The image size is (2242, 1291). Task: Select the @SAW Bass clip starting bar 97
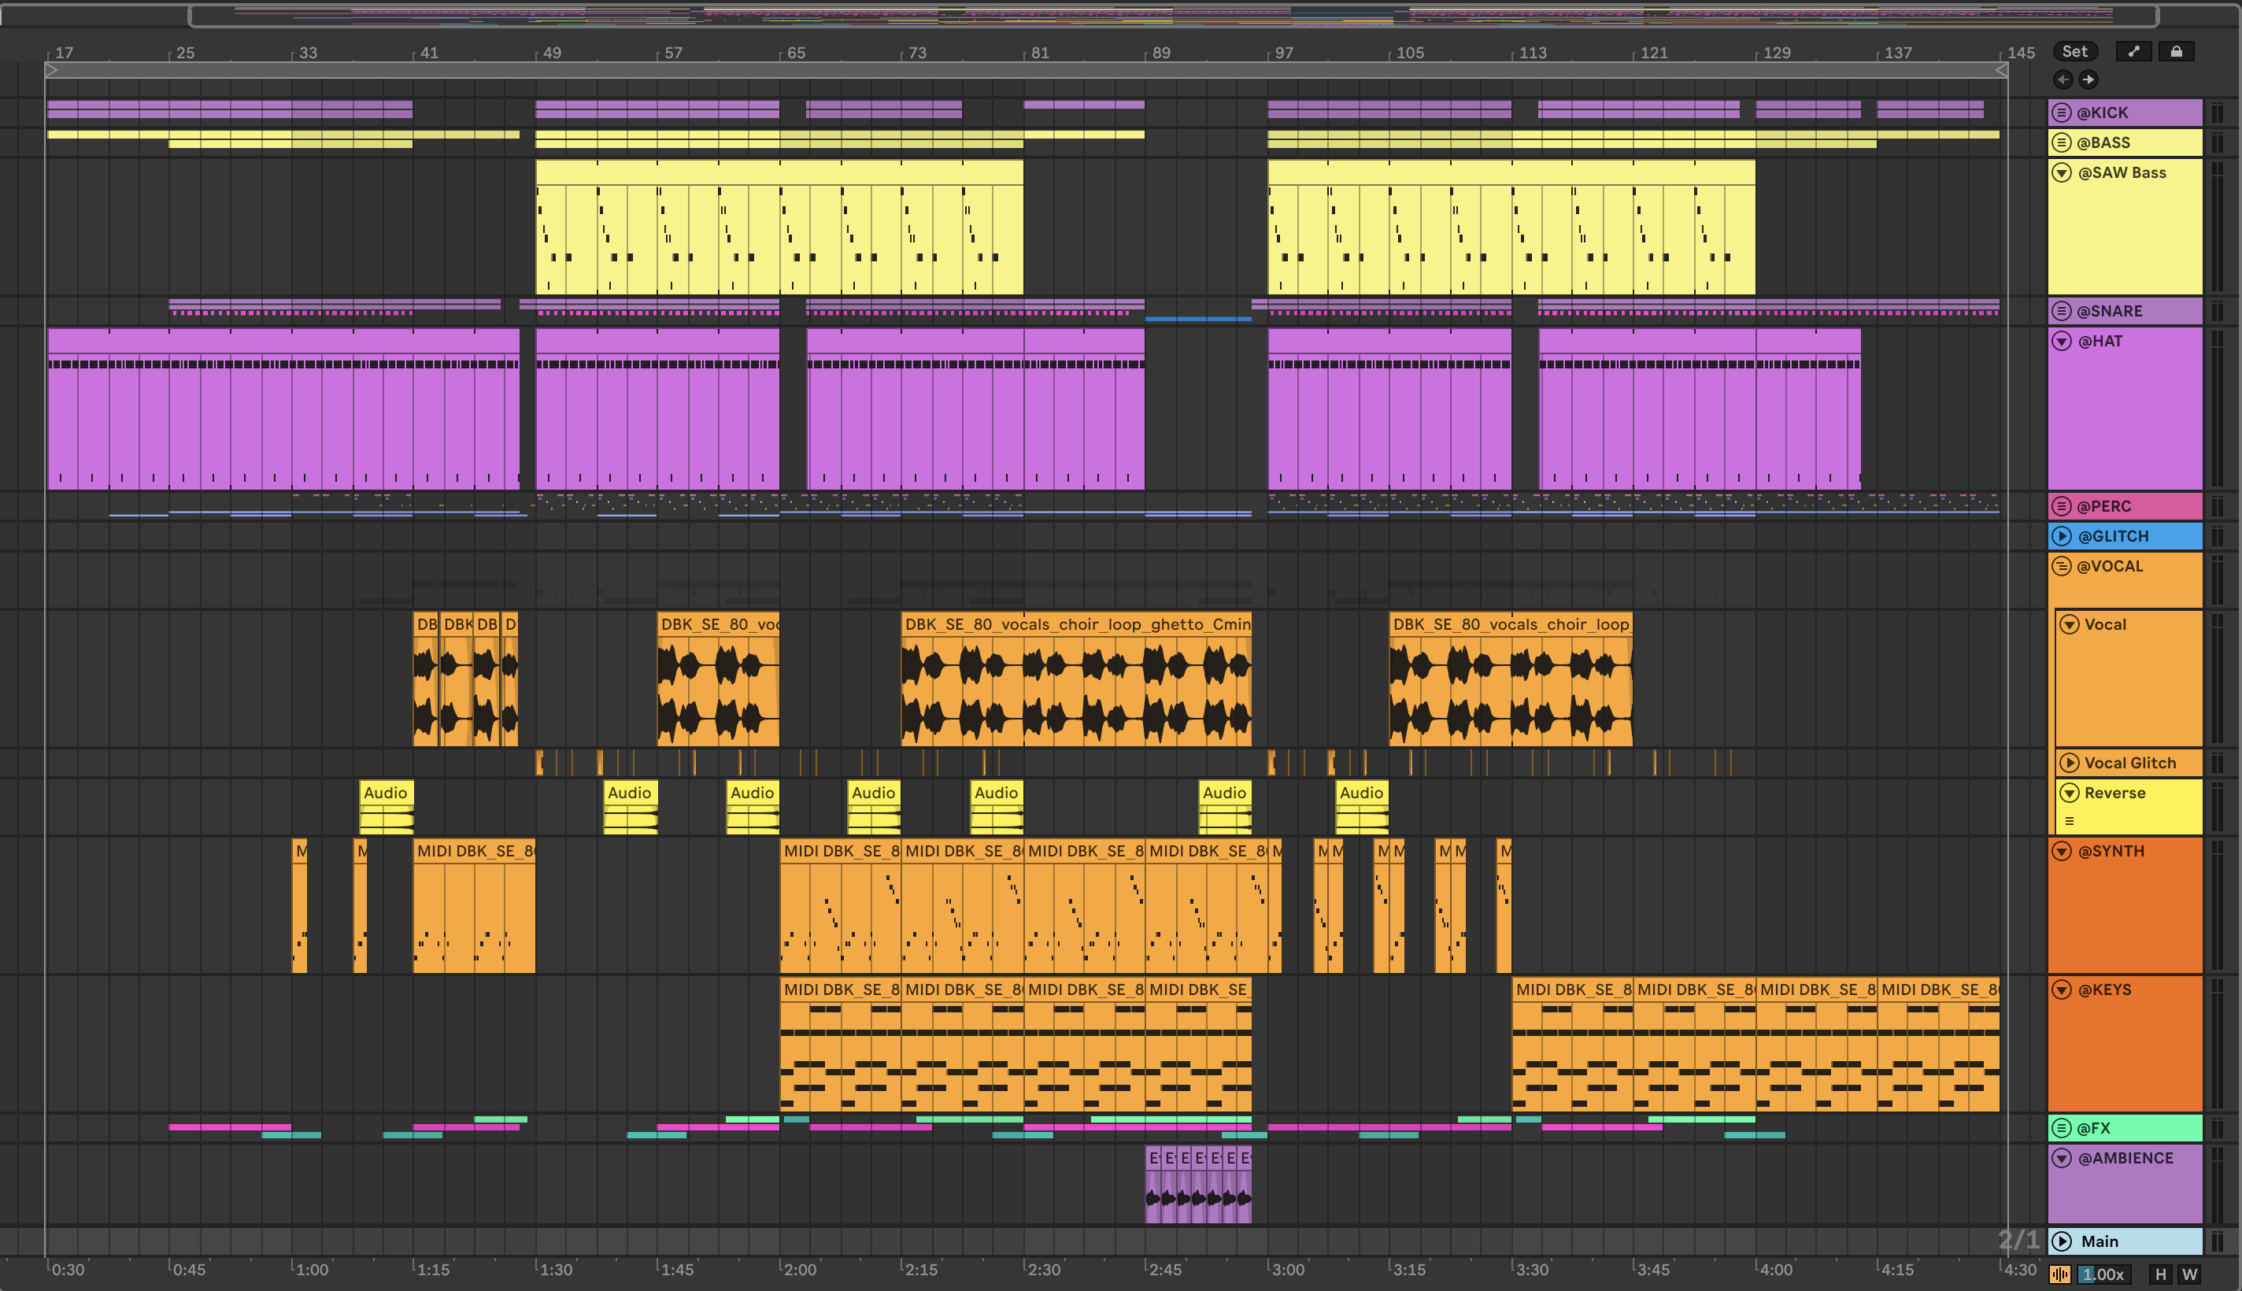(1511, 227)
